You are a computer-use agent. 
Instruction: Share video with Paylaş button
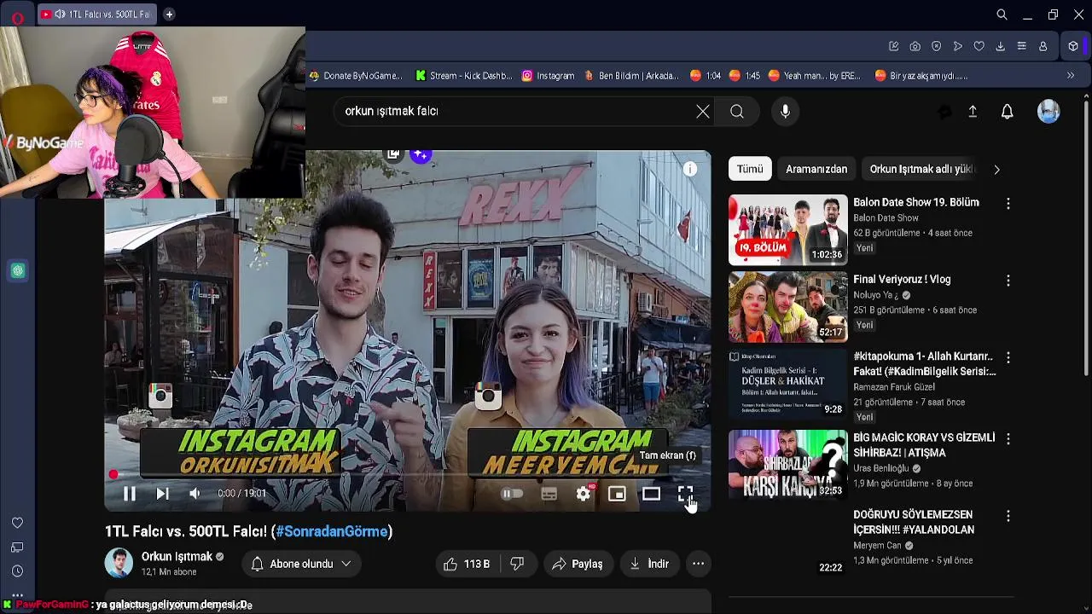(x=578, y=564)
